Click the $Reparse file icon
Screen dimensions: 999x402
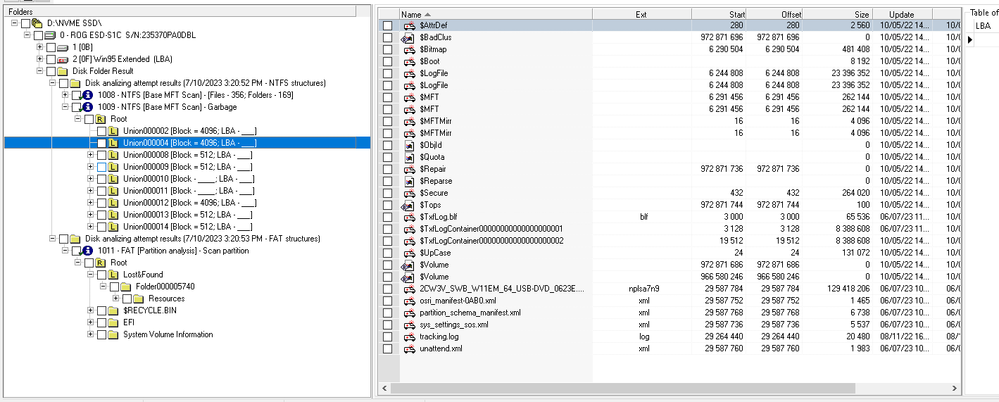tap(409, 181)
